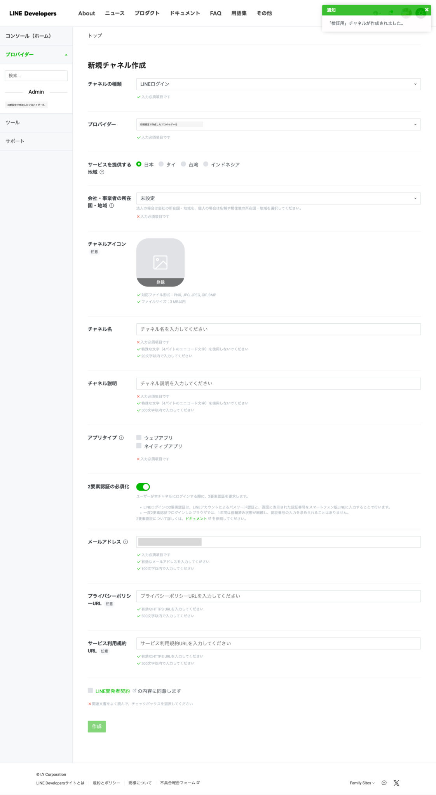436x795 pixels.
Task: Check the ウェブアプリ checkbox
Action: tap(139, 437)
